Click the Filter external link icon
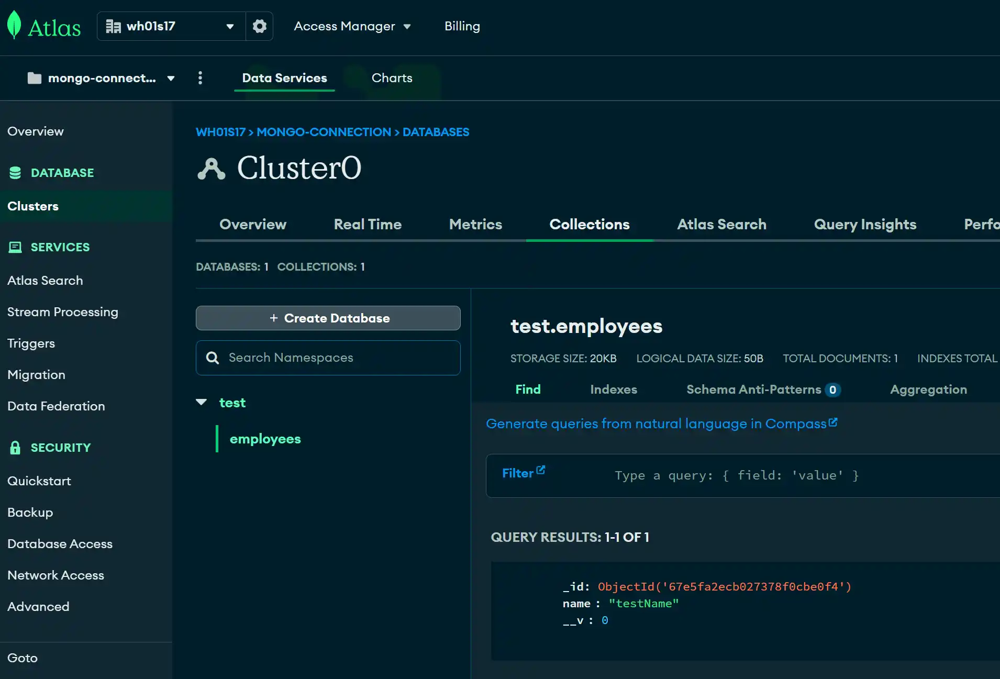 [541, 470]
